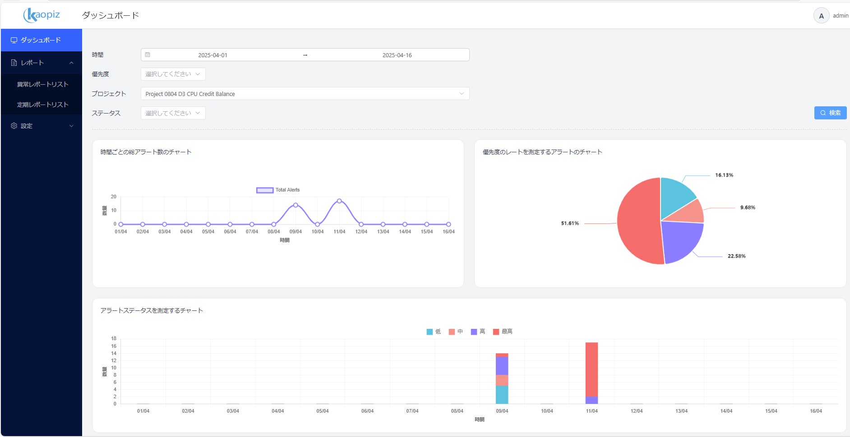Open the プロジェクト dropdown
The image size is (850, 437).
tap(305, 94)
